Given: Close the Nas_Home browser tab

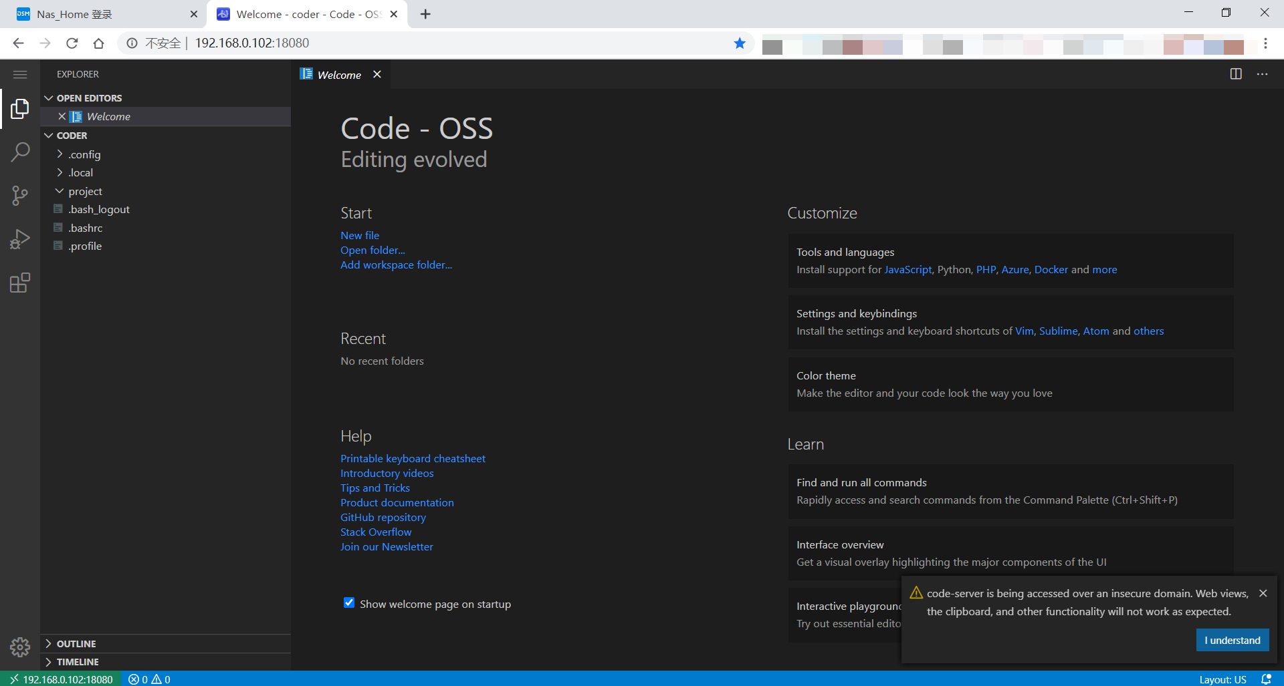Looking at the screenshot, I should pos(194,14).
